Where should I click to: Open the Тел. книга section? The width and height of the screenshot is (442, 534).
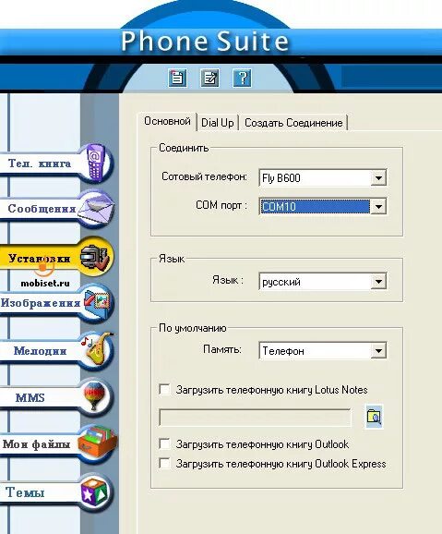click(x=40, y=164)
